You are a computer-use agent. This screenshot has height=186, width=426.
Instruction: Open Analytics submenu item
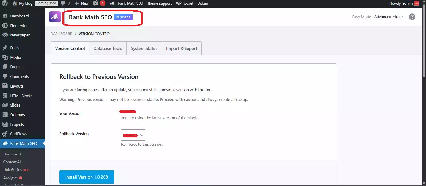[11, 178]
